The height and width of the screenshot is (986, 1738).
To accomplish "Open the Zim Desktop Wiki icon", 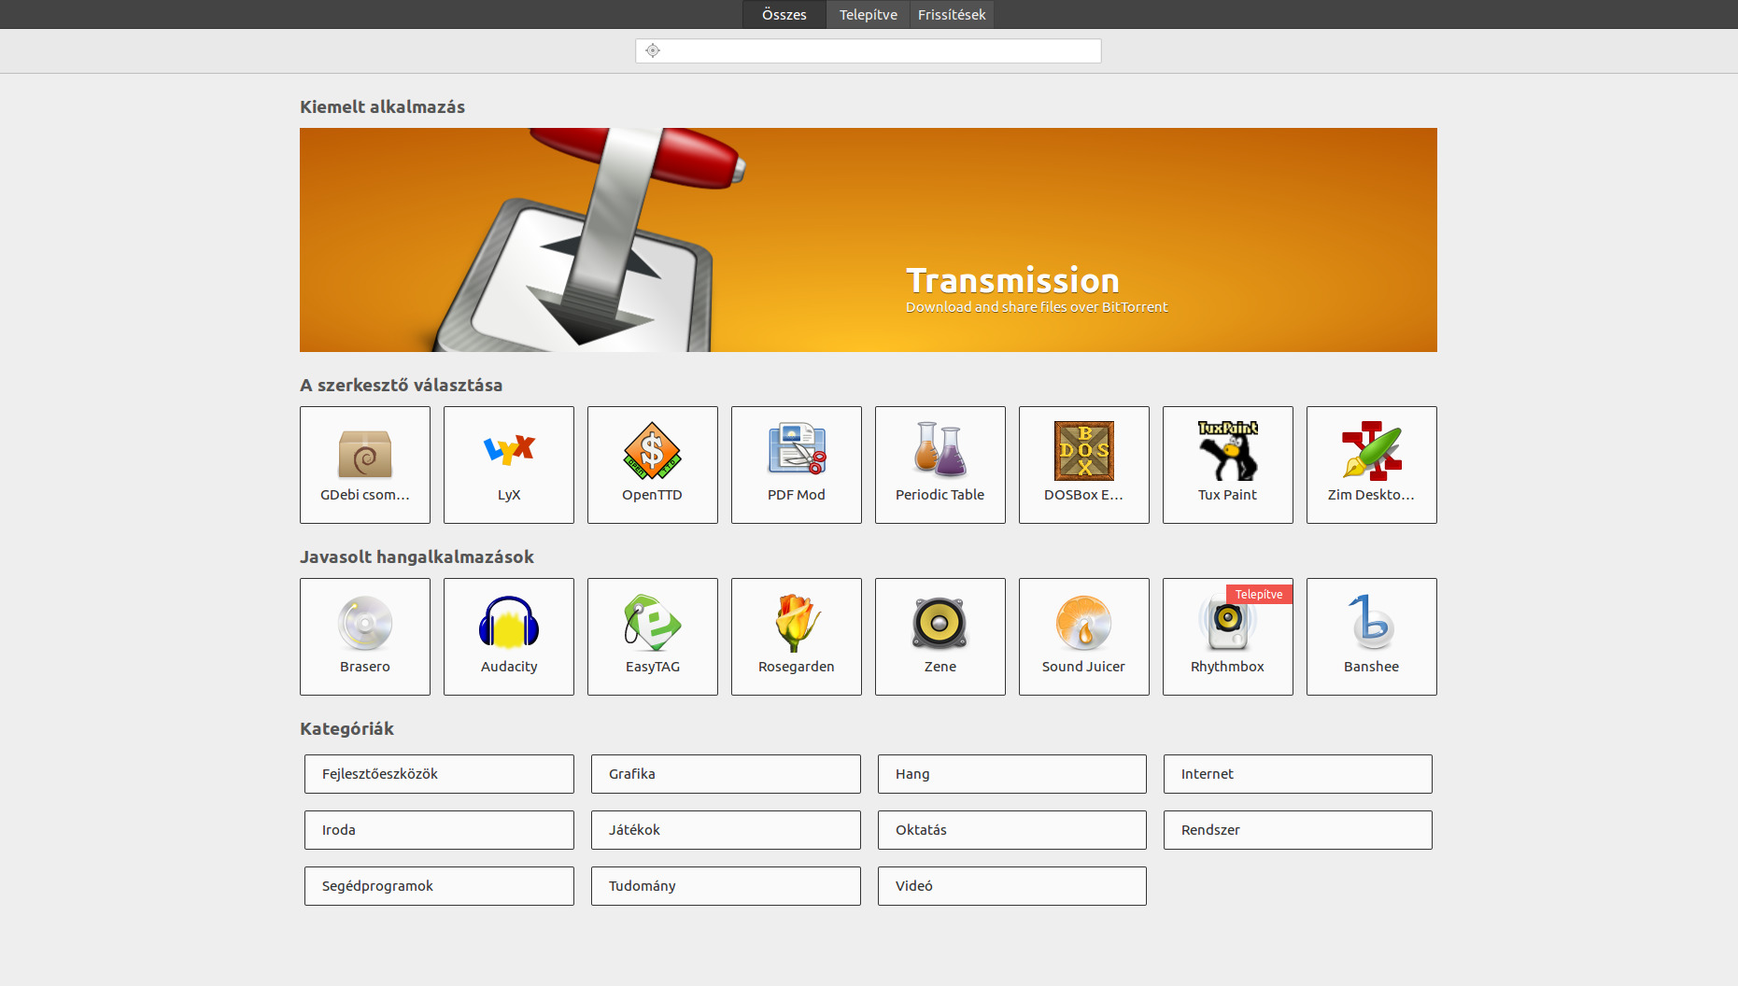I will [x=1372, y=451].
